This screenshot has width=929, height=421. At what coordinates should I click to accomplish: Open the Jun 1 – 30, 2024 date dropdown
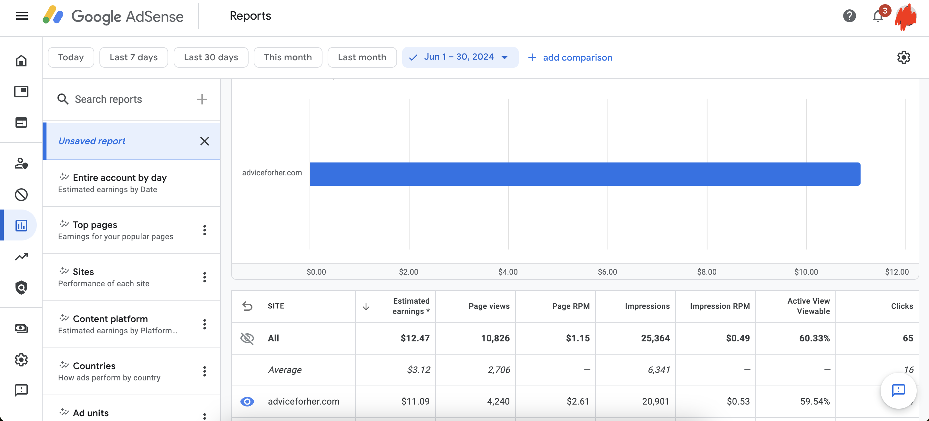(x=460, y=57)
